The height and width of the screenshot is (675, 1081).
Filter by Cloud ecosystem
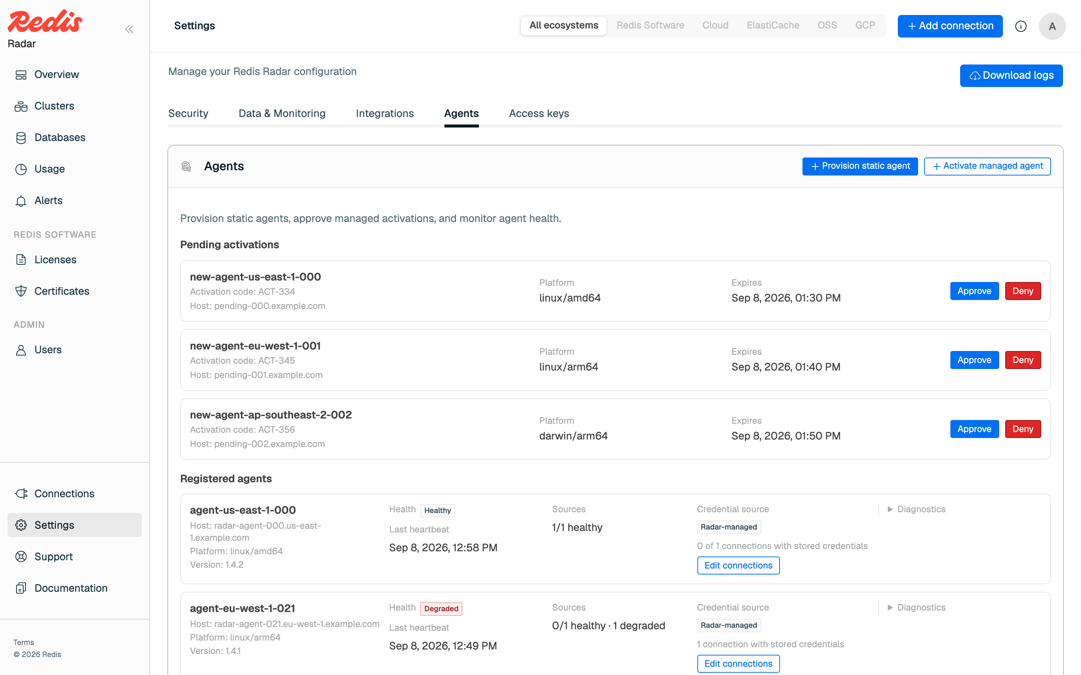[x=715, y=25]
